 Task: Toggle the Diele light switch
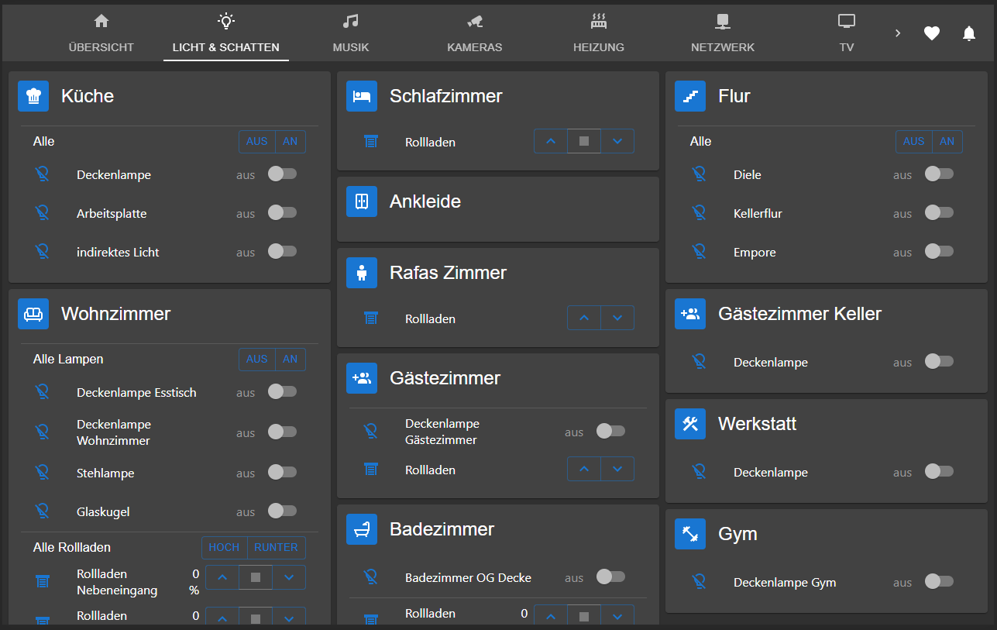click(939, 174)
